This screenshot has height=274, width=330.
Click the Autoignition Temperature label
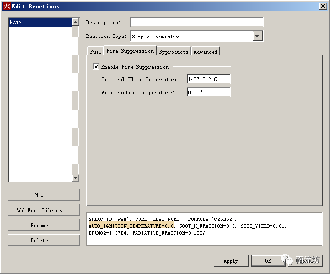tap(138, 92)
